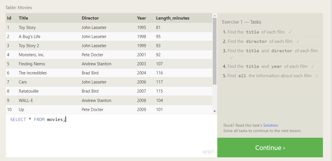Screen dimensions: 332x161
Task: Click the 'A Bug's Life' title cell
Action: [x=29, y=37]
